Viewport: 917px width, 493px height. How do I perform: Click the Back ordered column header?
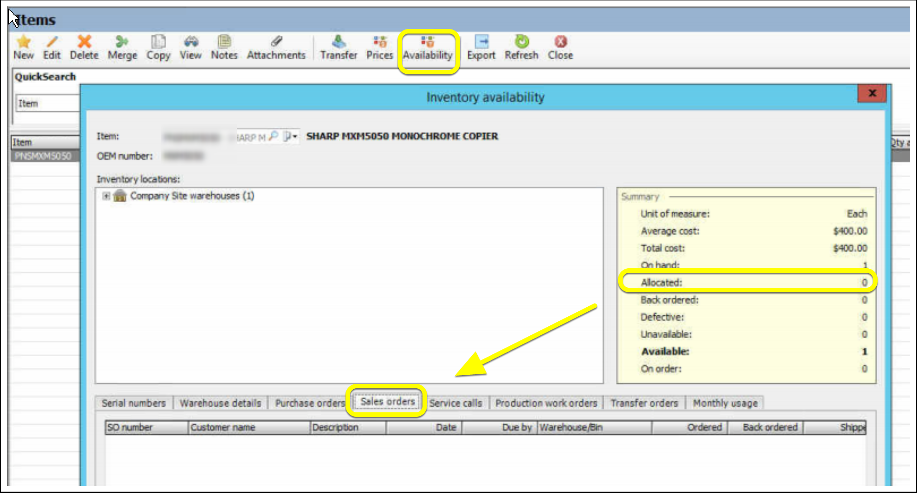766,427
